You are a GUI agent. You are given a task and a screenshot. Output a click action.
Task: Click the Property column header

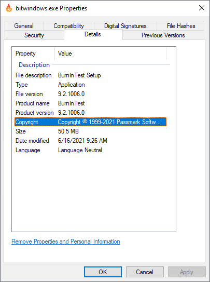coord(33,53)
